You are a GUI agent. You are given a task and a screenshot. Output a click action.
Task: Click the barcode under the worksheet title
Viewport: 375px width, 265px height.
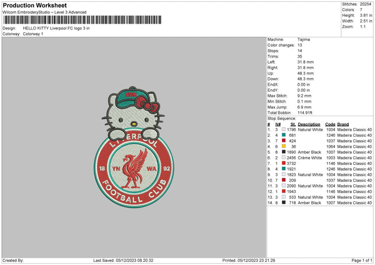(x=82, y=20)
